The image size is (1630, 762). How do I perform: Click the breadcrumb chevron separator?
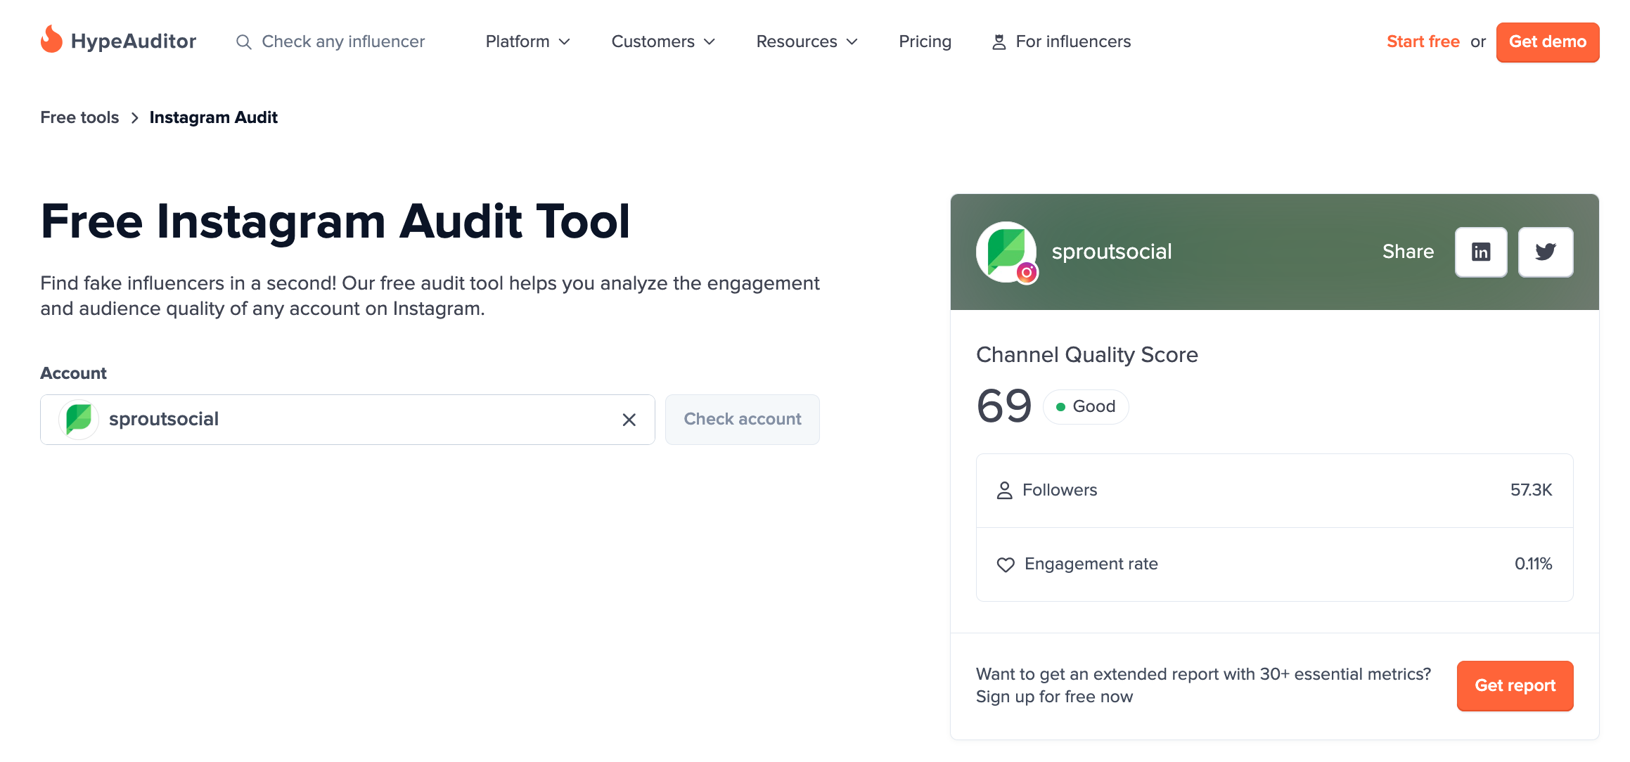pyautogui.click(x=134, y=118)
